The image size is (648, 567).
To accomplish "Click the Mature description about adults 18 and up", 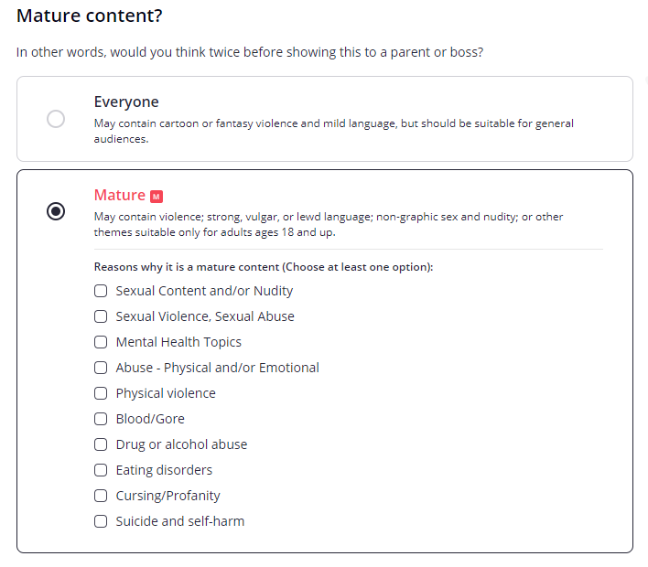I will (x=328, y=224).
